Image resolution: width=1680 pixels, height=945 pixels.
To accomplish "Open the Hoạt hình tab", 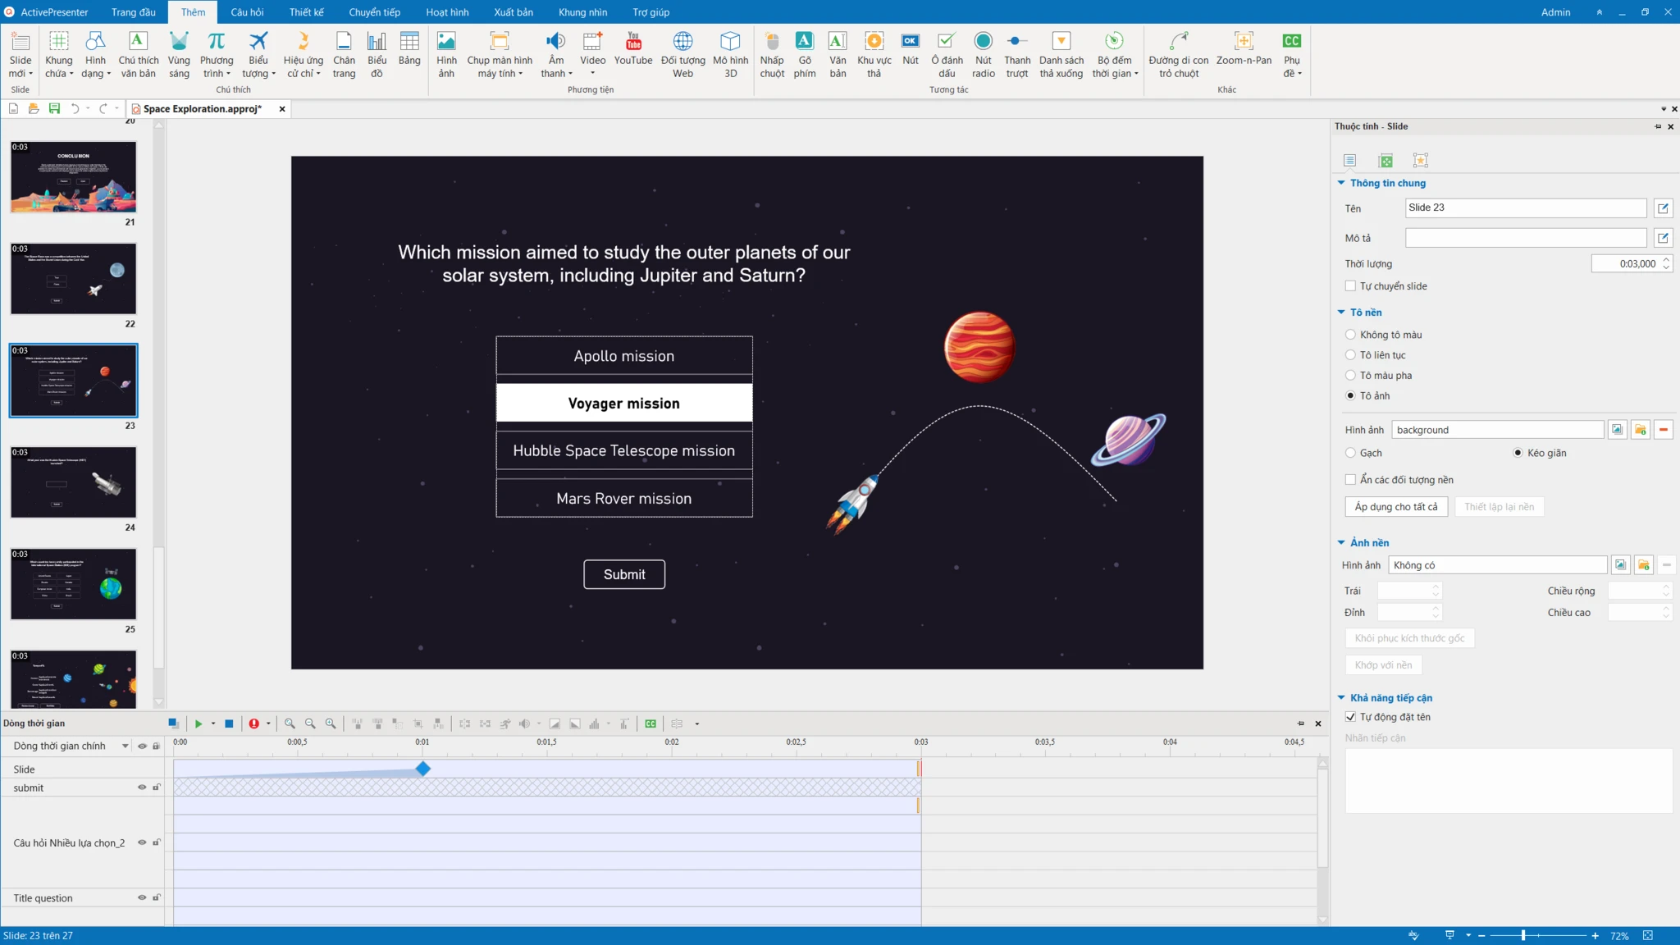I will [x=447, y=12].
